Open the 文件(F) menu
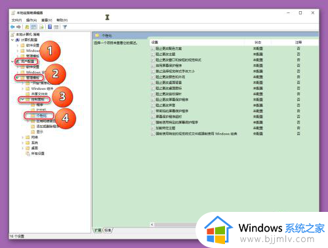Image resolution: width=328 pixels, height=248 pixels. [16, 20]
